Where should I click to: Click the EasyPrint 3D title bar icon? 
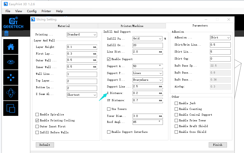6,4
